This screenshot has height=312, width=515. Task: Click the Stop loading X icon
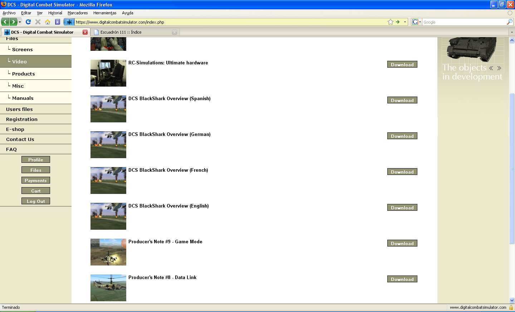click(x=38, y=22)
